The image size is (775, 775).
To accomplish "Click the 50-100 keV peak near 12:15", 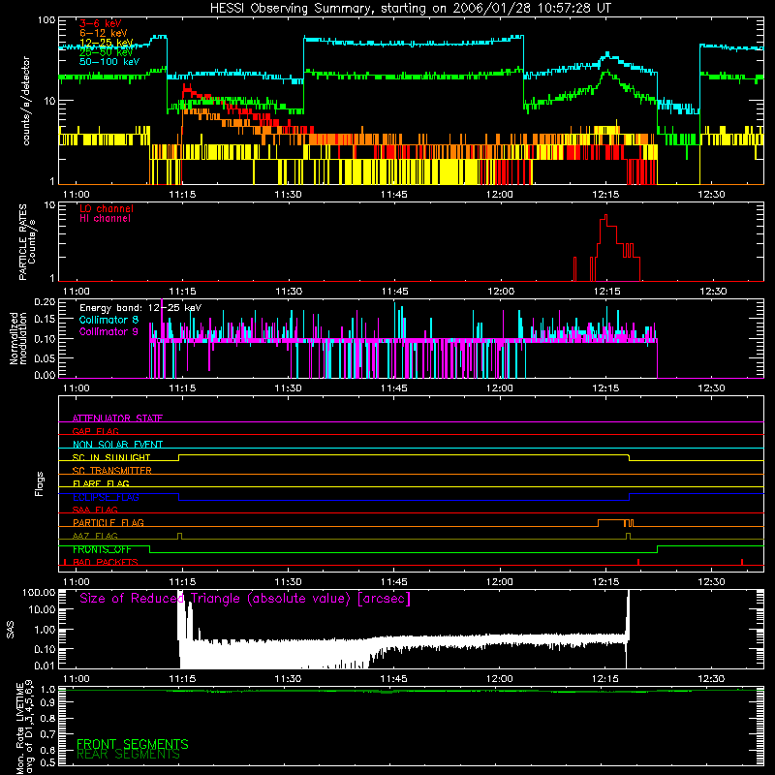I will (x=607, y=54).
